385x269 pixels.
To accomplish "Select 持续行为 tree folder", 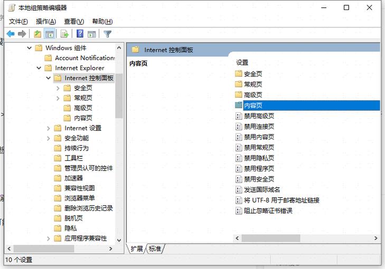I will pos(77,148).
